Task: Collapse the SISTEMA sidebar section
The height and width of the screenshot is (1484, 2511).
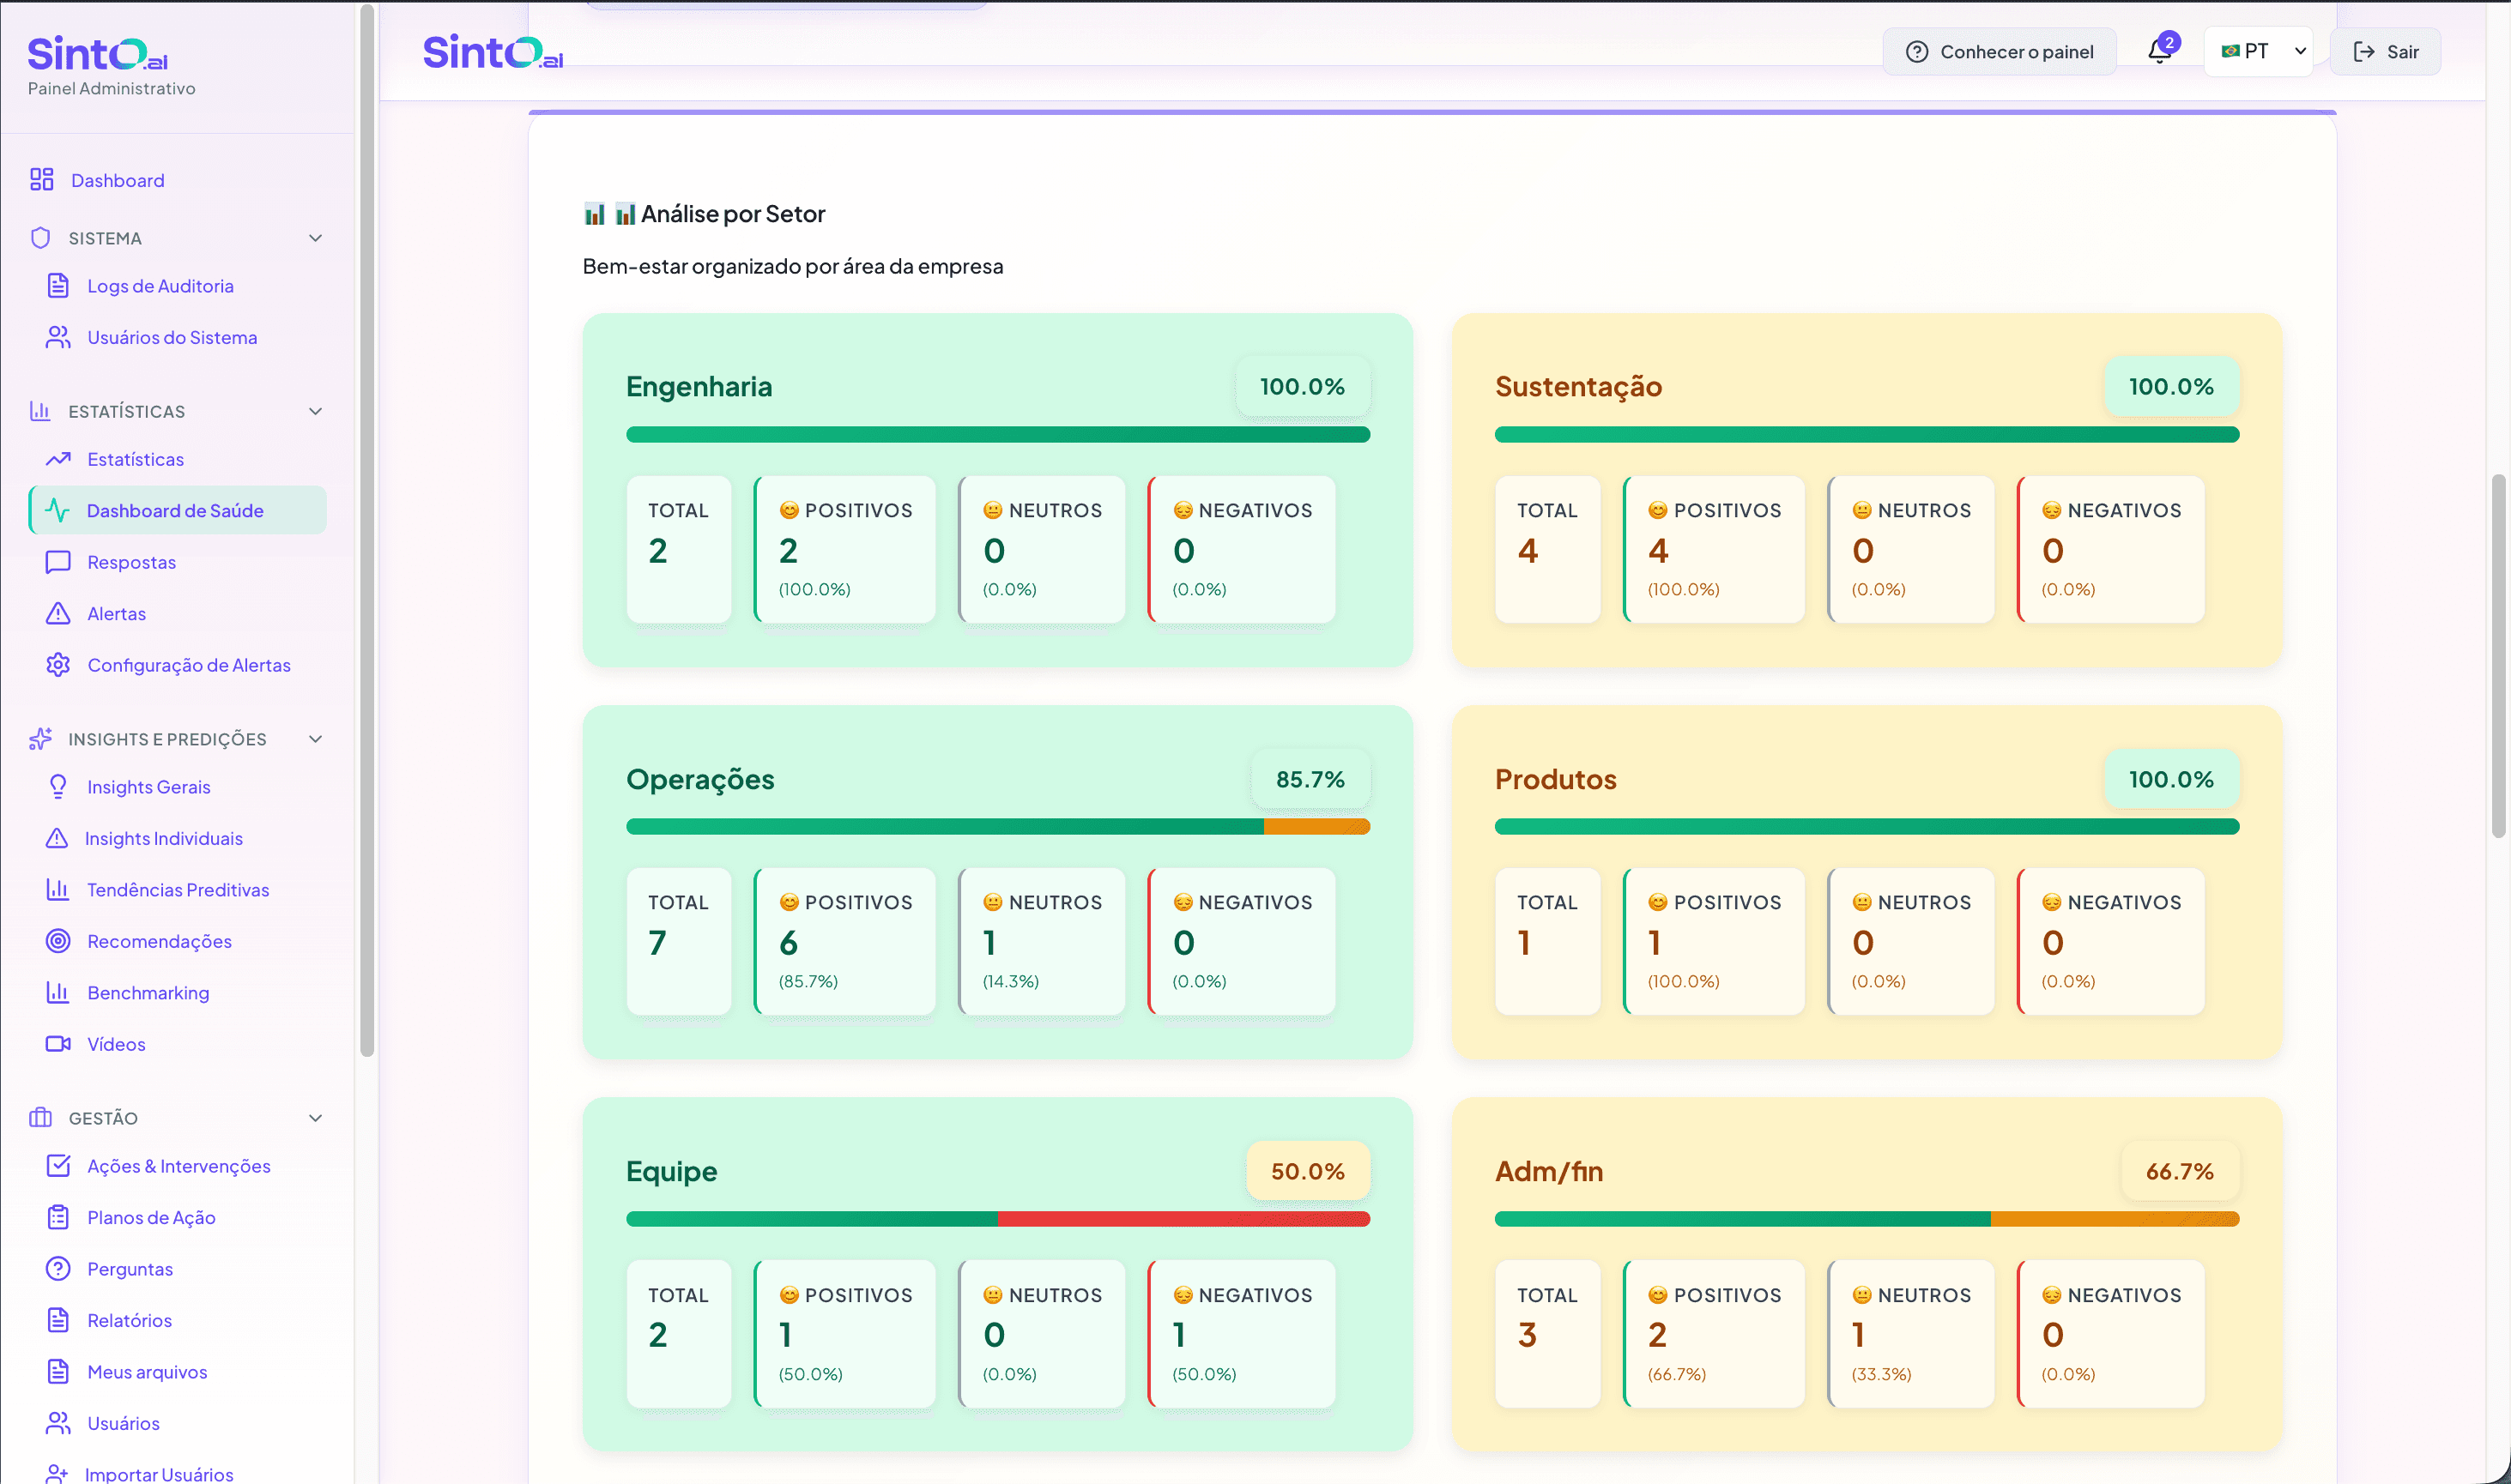Action: click(x=315, y=238)
